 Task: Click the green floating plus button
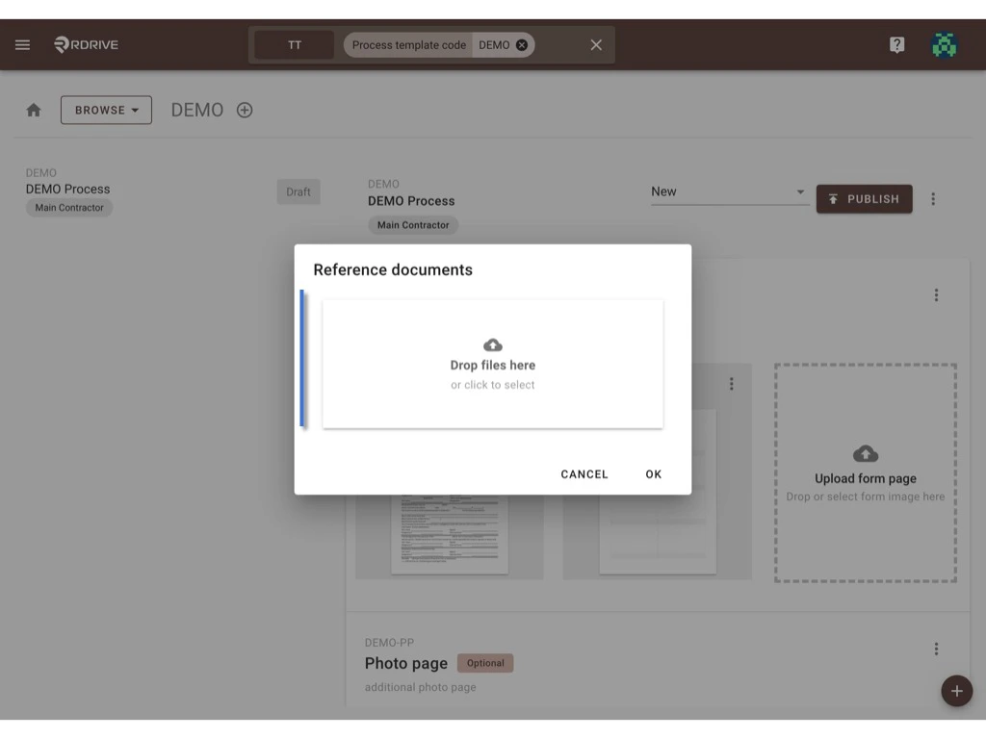pyautogui.click(x=956, y=691)
